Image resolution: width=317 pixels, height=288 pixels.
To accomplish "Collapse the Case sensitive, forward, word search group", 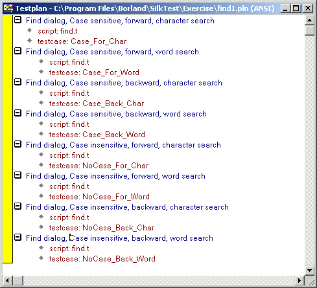I will click(x=18, y=51).
